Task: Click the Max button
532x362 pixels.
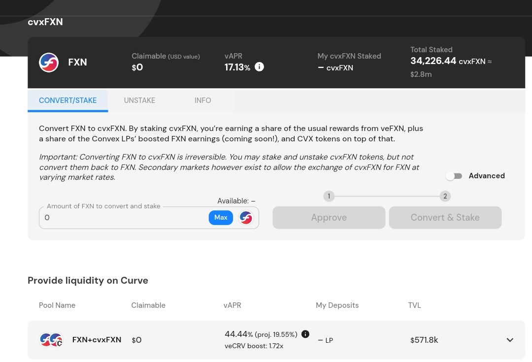Action: point(221,218)
